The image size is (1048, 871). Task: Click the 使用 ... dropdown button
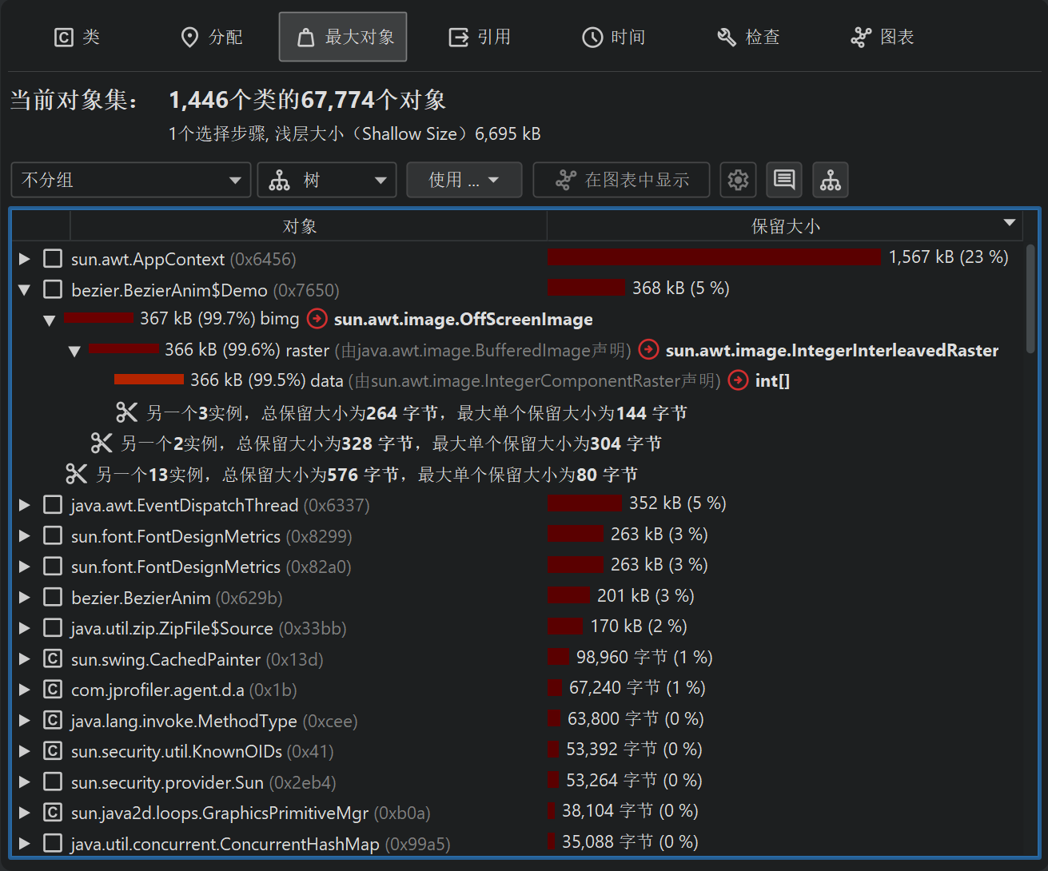coord(464,180)
